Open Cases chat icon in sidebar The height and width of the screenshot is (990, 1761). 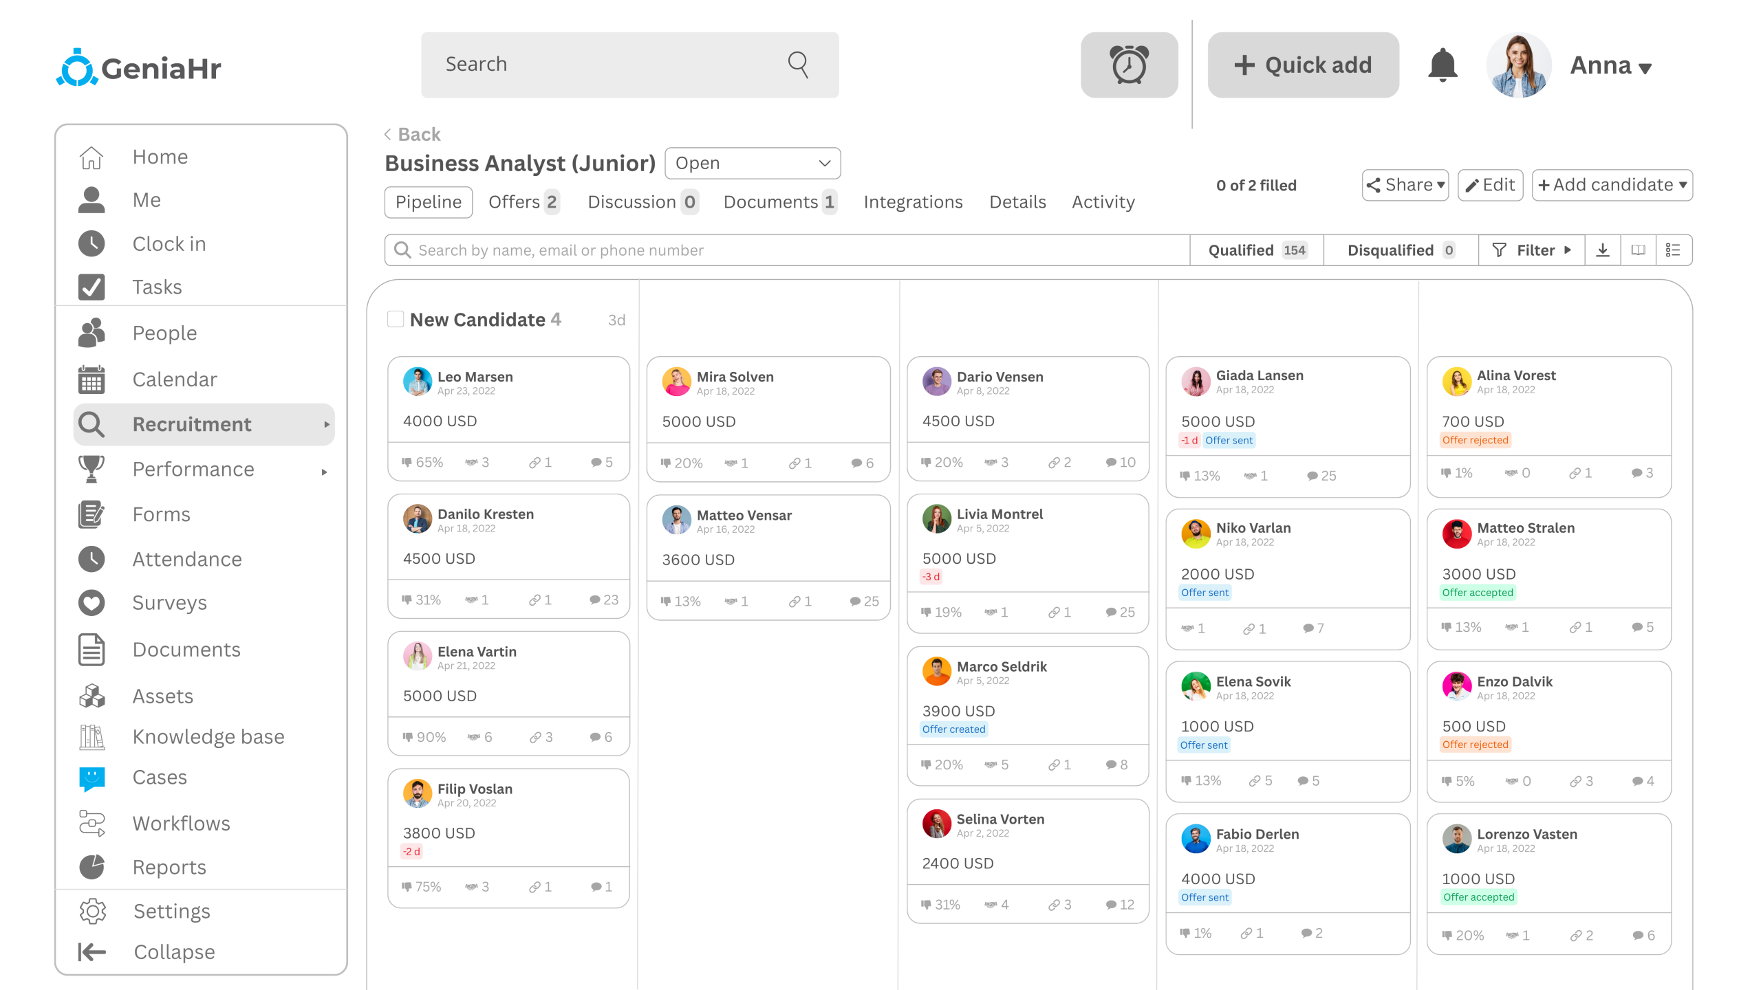91,778
